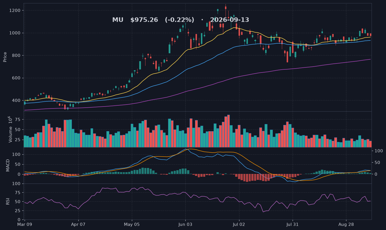The height and width of the screenshot is (230, 386).
Task: Pick the 25 tick on the RSI axis
Action: coord(18,211)
